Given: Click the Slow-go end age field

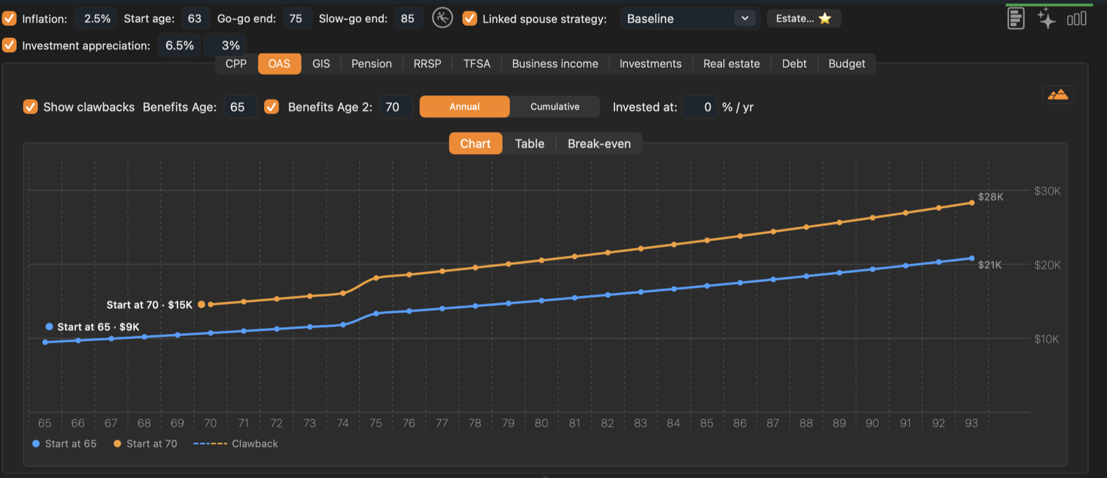Looking at the screenshot, I should [408, 18].
